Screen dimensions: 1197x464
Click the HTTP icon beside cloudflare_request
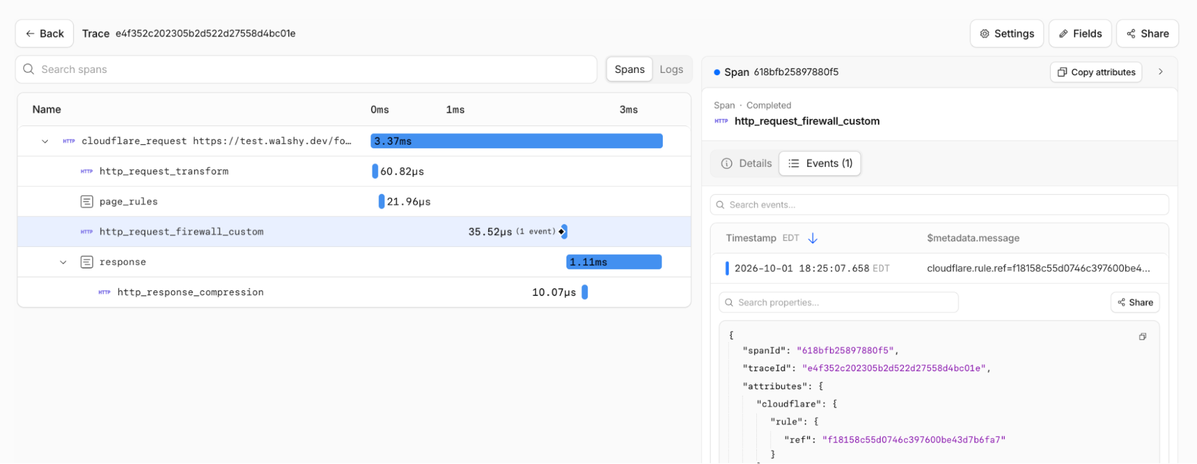click(x=69, y=141)
